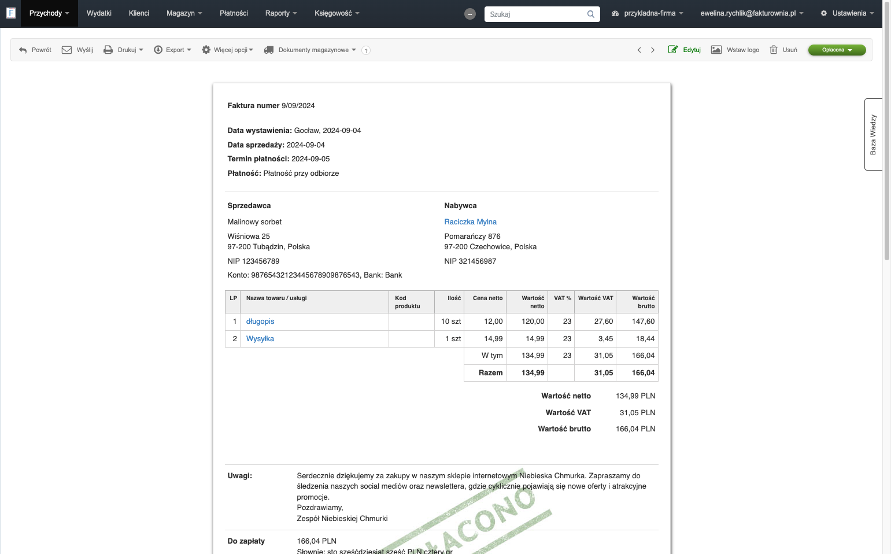This screenshot has height=554, width=891.
Task: Change status via Opłacona dropdown
Action: pyautogui.click(x=837, y=50)
